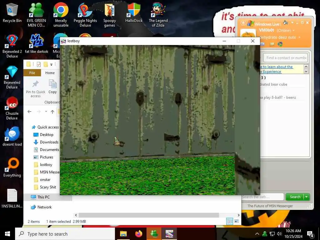This screenshot has width=320, height=240.
Task: Open the notification center icon
Action: click(x=310, y=234)
